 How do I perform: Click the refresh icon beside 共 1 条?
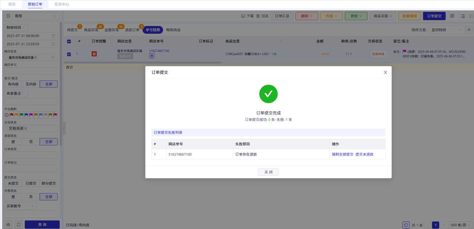click(x=406, y=225)
